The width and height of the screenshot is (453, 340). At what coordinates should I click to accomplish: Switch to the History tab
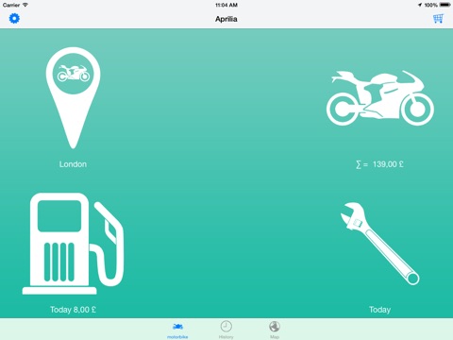(x=226, y=330)
